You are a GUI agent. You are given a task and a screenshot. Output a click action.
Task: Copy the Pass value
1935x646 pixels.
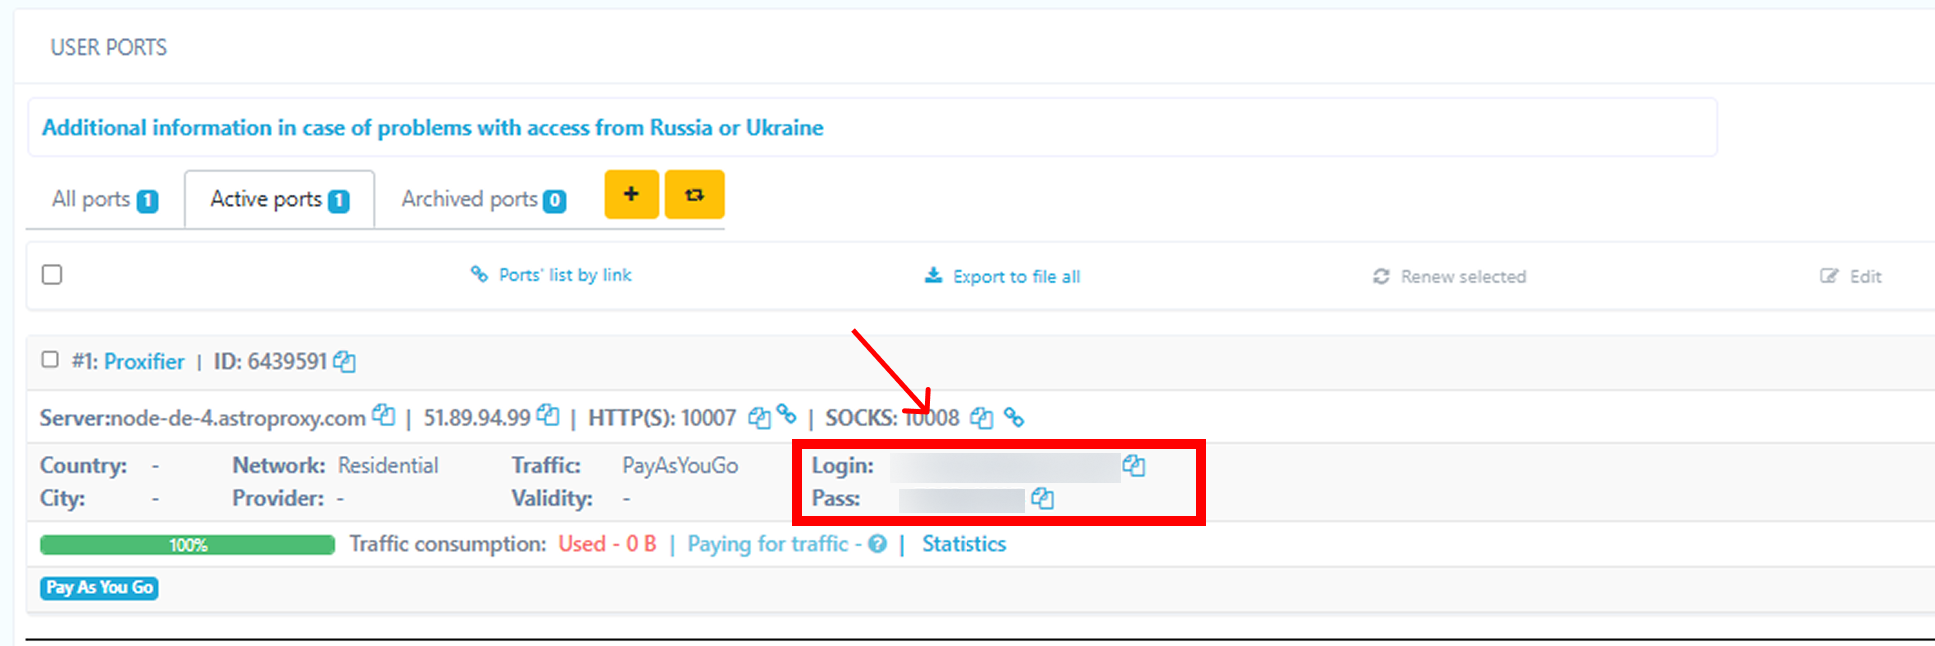tap(1043, 498)
